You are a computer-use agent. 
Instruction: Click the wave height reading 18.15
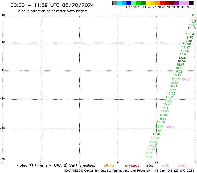click(192, 28)
